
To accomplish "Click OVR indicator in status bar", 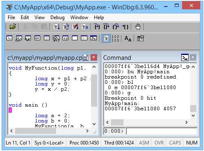I will [x=159, y=143].
